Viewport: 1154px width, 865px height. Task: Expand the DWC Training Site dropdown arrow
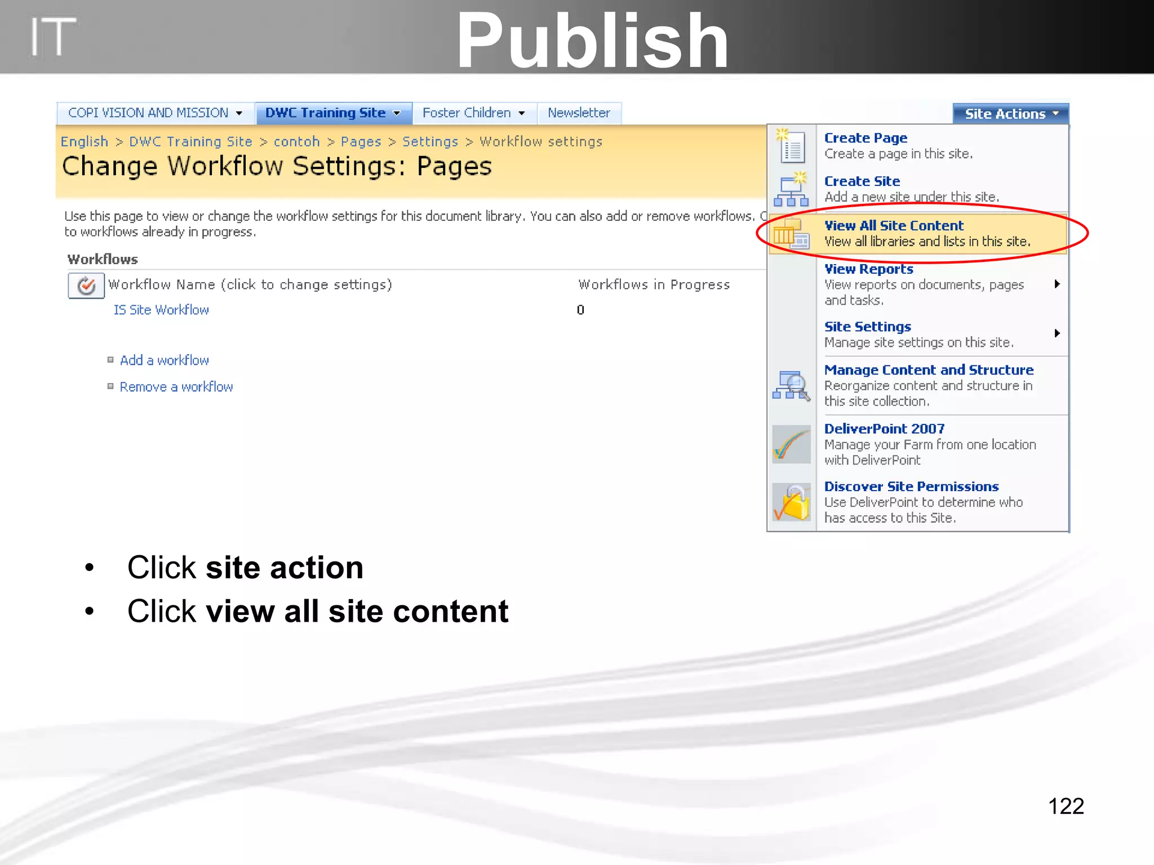[397, 113]
